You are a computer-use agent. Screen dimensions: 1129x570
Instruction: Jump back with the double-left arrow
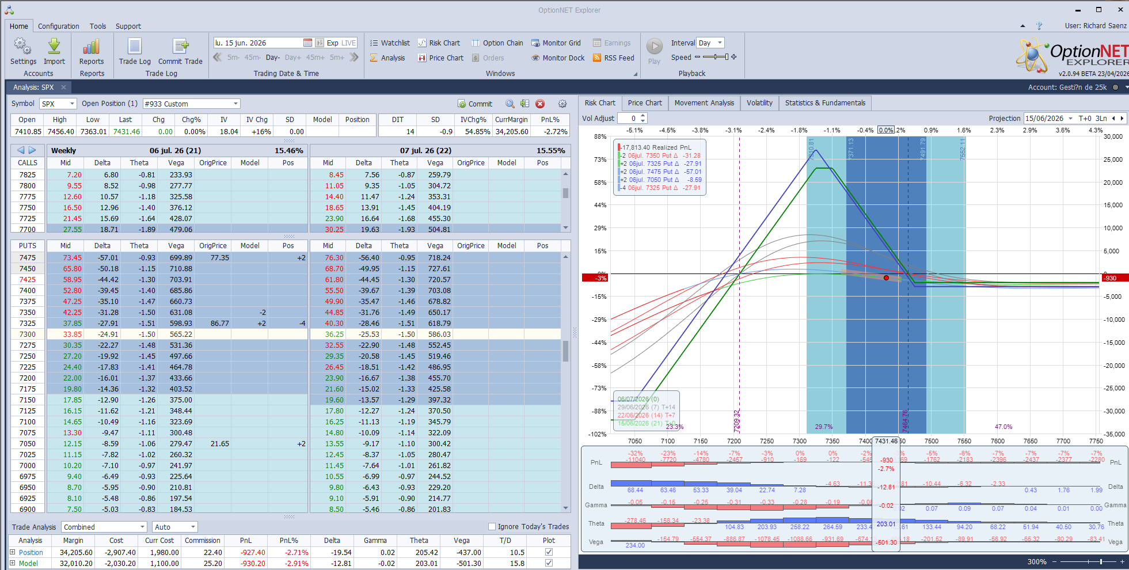point(218,57)
